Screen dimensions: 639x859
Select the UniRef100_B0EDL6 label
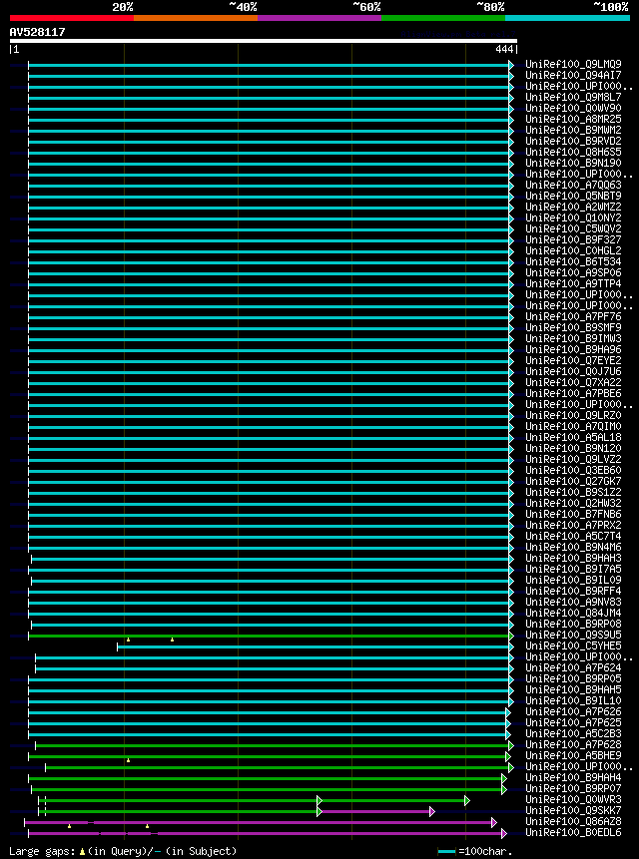[x=573, y=833]
